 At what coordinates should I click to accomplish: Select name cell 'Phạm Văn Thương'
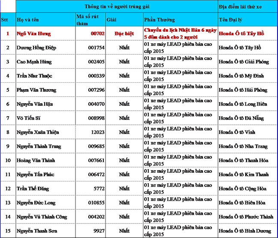point(45,90)
